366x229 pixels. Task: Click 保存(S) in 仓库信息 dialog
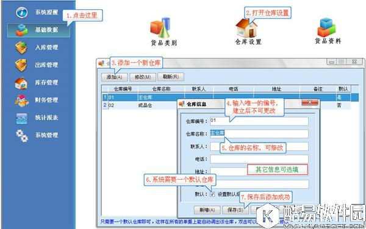[x=235, y=210]
